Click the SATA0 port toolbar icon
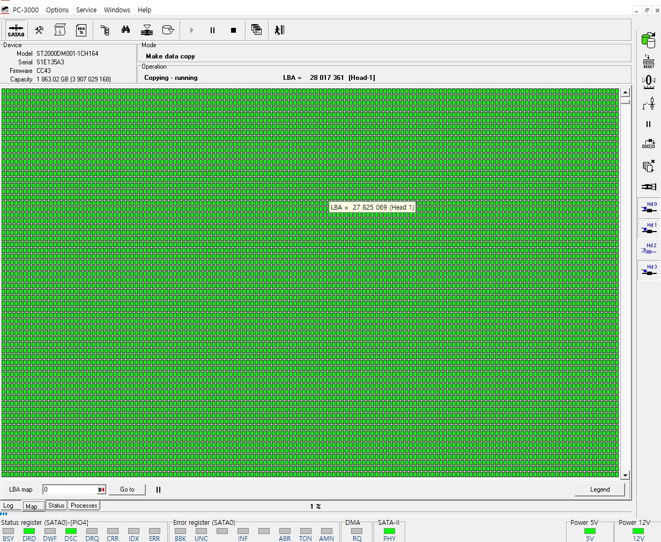This screenshot has height=542, width=661. (x=16, y=30)
